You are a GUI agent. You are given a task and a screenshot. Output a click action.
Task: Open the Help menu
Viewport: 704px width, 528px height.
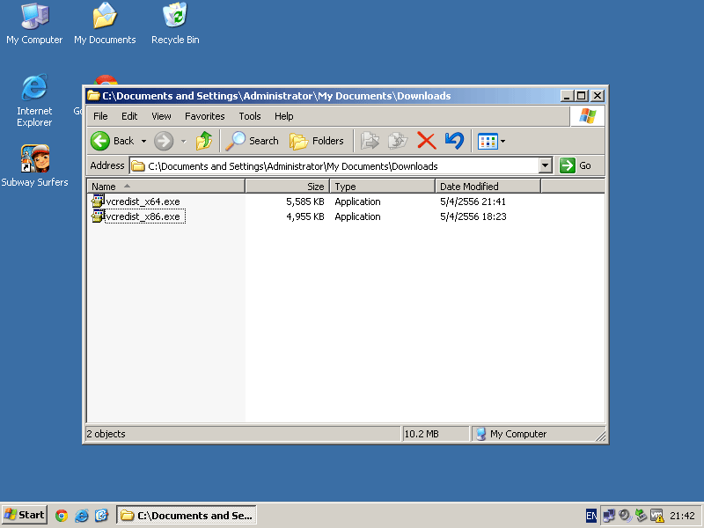[283, 116]
